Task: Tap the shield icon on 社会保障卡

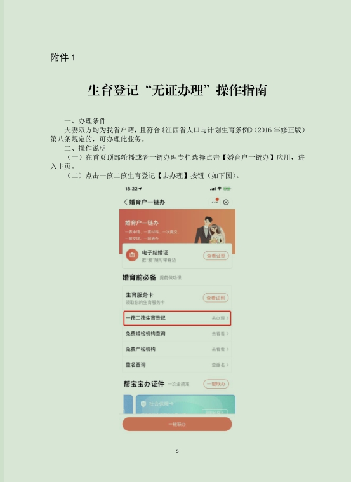Action: tap(143, 404)
